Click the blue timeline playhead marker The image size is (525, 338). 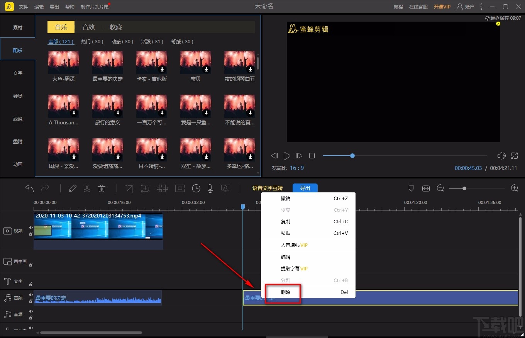click(x=243, y=207)
